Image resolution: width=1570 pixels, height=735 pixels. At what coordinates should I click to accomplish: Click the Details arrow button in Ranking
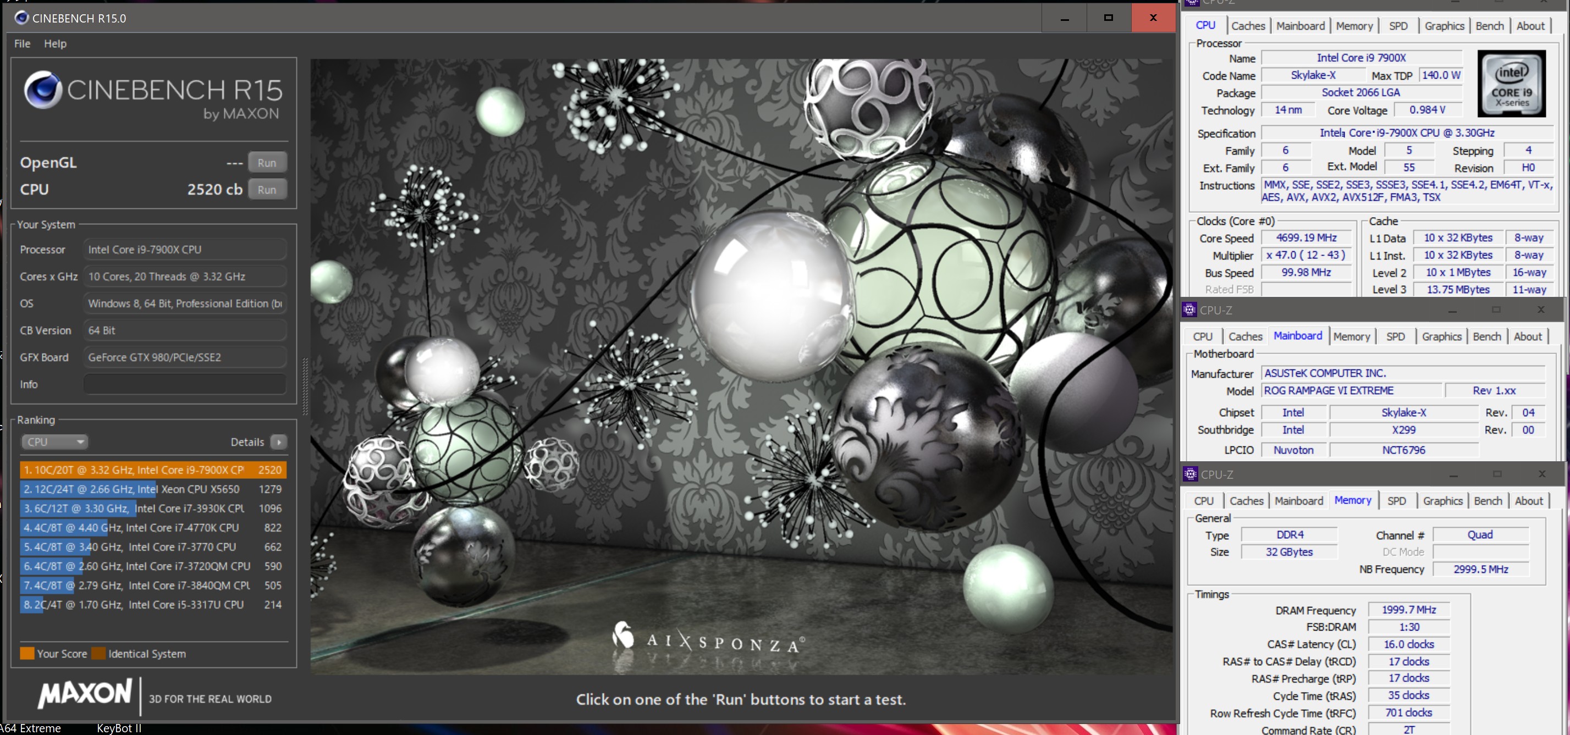279,442
